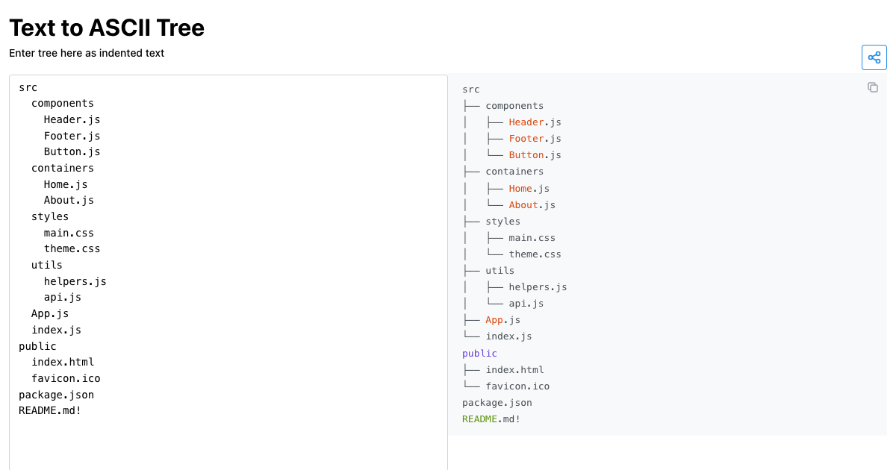The height and width of the screenshot is (470, 896).
Task: Select the green "README.md!" line
Action: click(490, 419)
